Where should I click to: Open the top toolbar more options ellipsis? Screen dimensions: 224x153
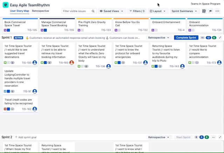click(x=217, y=11)
